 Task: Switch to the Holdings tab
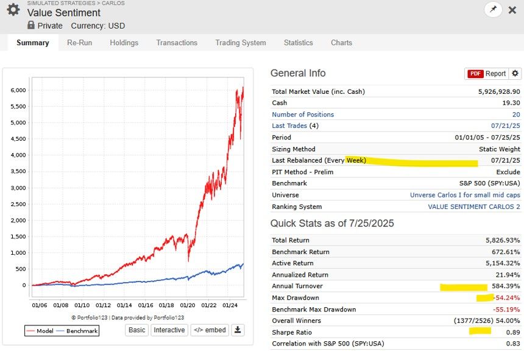coord(124,43)
